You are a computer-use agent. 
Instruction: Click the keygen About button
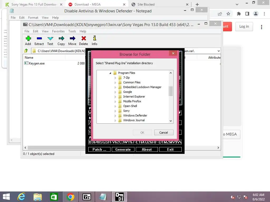[147, 149]
